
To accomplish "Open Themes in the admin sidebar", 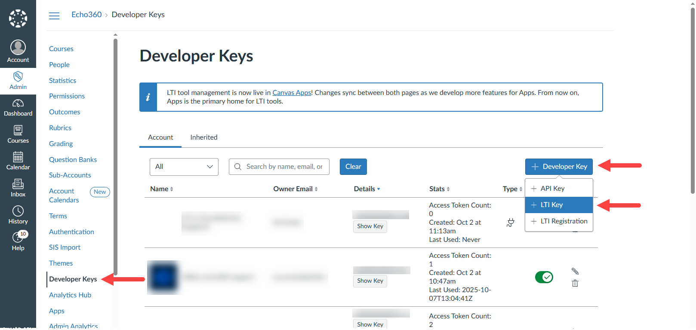I will click(x=61, y=263).
